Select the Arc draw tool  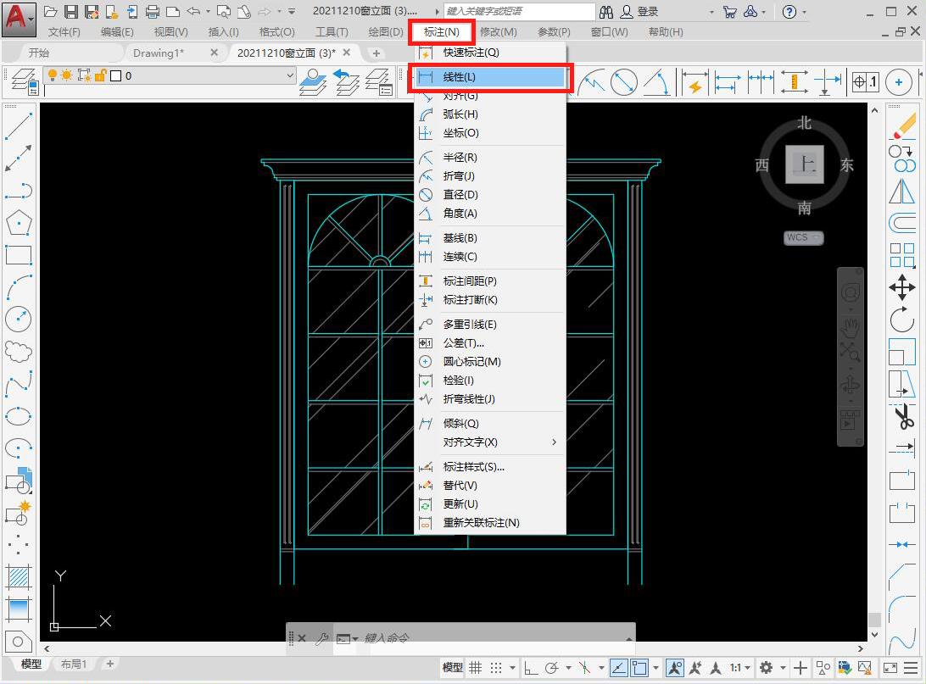pos(19,287)
